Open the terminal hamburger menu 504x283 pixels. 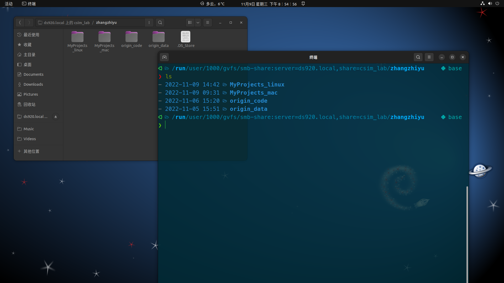(429, 57)
